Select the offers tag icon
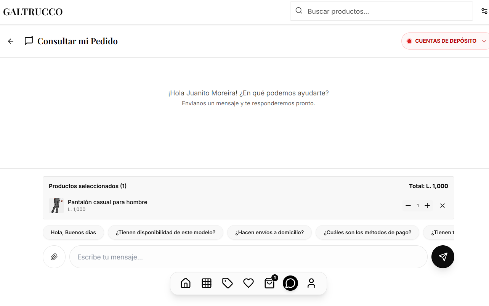 [228, 283]
